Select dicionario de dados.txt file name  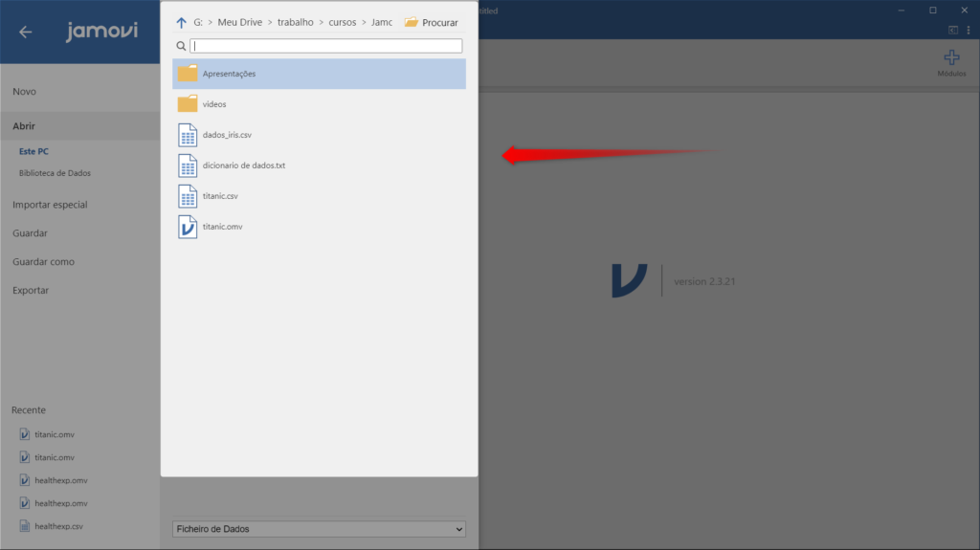pyautogui.click(x=244, y=165)
